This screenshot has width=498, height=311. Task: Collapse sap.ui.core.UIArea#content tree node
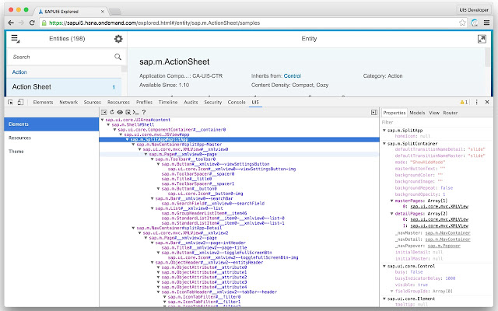pyautogui.click(x=102, y=120)
